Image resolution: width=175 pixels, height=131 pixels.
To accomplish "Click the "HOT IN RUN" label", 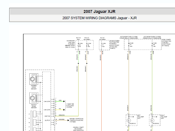I will pos(78,39).
